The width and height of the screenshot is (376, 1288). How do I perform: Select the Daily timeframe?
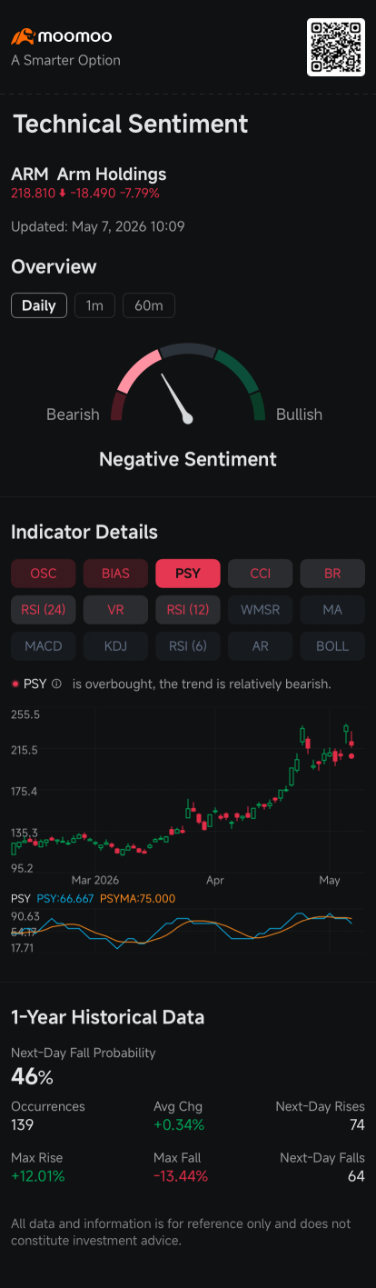coord(39,305)
